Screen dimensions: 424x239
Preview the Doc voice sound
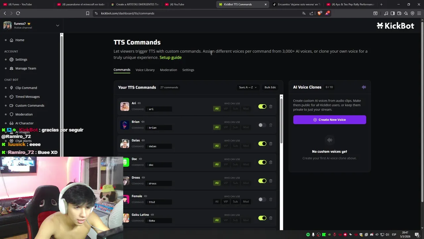(140, 159)
